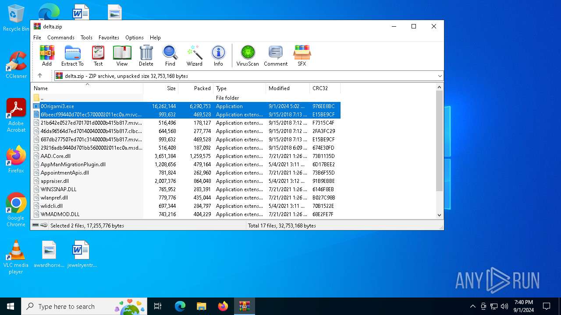Select the awardhorse image file on desktop

(x=49, y=254)
